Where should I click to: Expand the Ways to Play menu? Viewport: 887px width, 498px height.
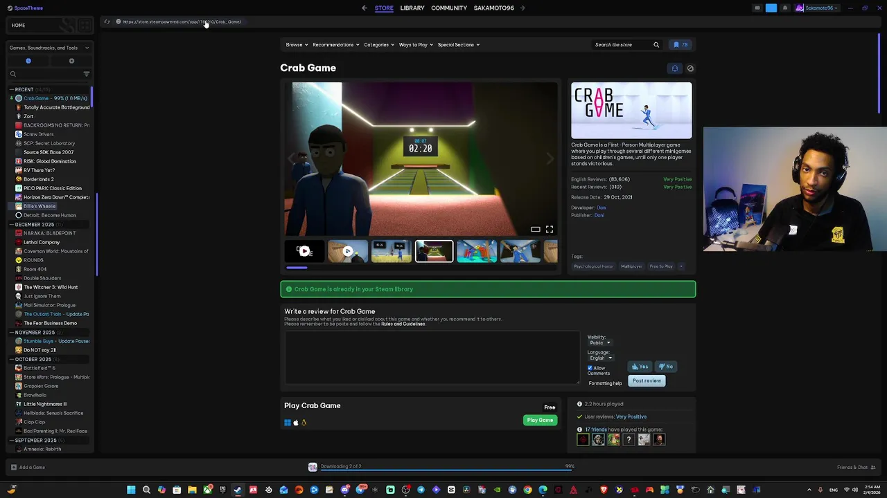point(416,45)
